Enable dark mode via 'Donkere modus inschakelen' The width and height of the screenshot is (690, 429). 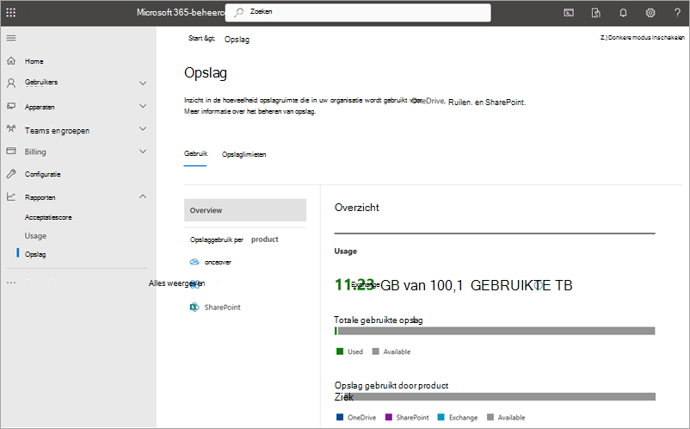642,37
